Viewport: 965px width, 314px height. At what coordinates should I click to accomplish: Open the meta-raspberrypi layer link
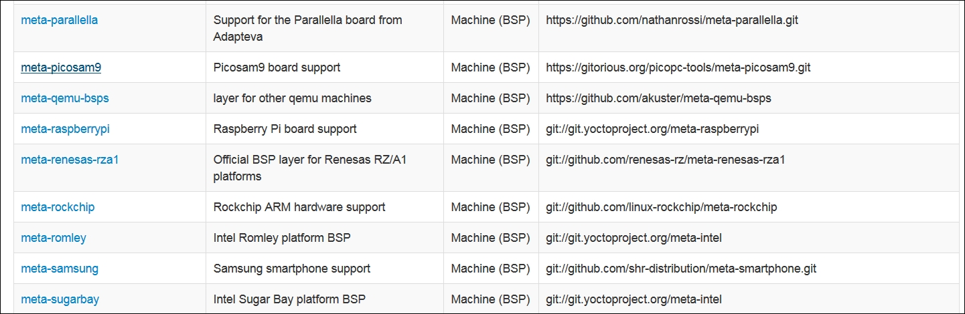click(65, 129)
